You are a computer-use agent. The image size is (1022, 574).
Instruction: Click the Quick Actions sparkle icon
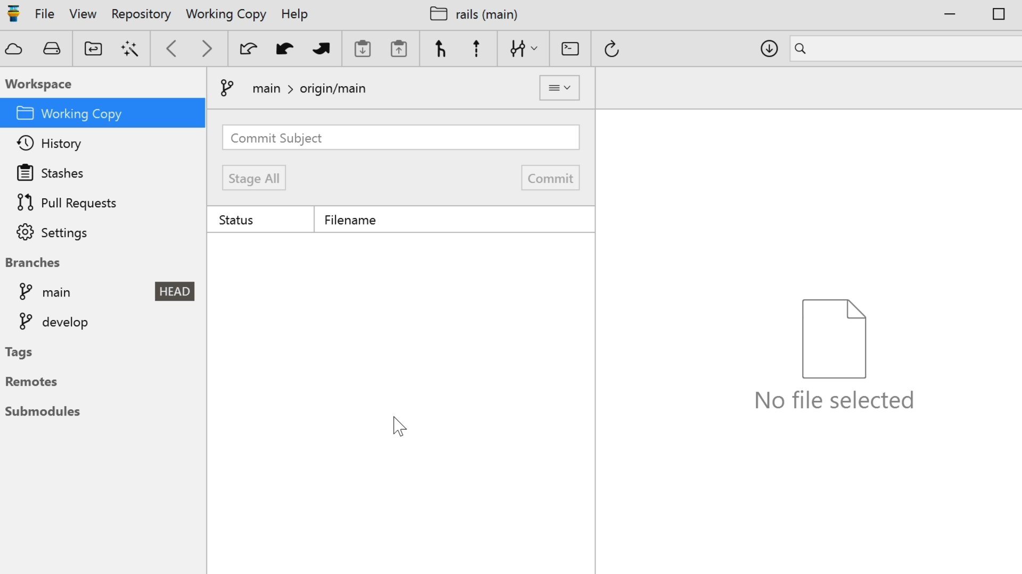(129, 49)
